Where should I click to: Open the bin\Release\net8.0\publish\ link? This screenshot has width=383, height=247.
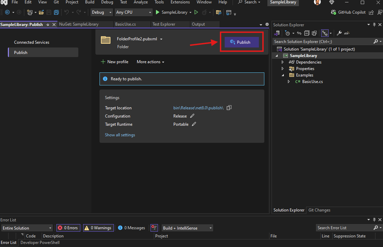click(198, 108)
